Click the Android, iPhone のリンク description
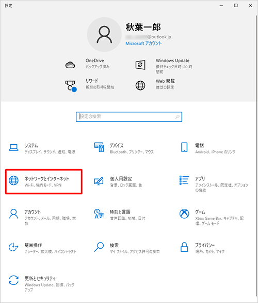The height and width of the screenshot is (303, 258). (215, 152)
